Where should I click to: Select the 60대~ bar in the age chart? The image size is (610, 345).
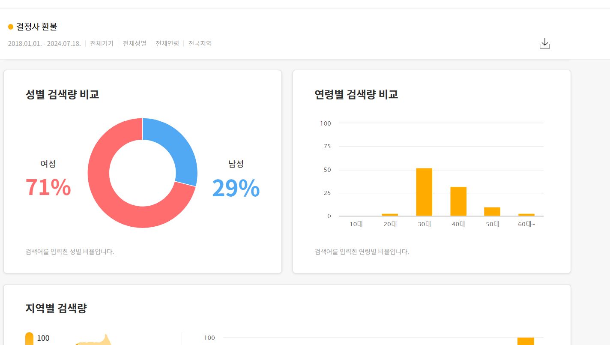click(x=526, y=214)
